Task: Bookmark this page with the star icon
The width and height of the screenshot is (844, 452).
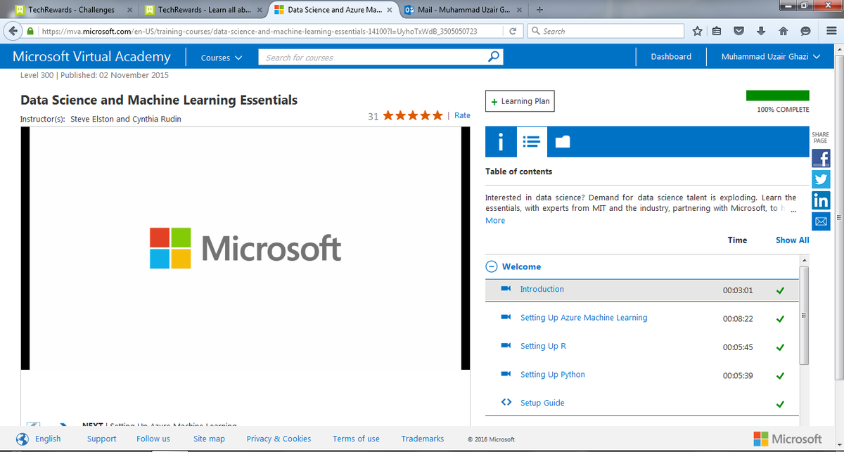Action: 697,32
